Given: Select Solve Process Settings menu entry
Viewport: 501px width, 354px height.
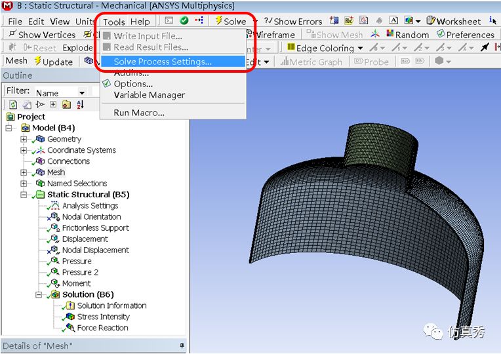Looking at the screenshot, I should click(173, 62).
